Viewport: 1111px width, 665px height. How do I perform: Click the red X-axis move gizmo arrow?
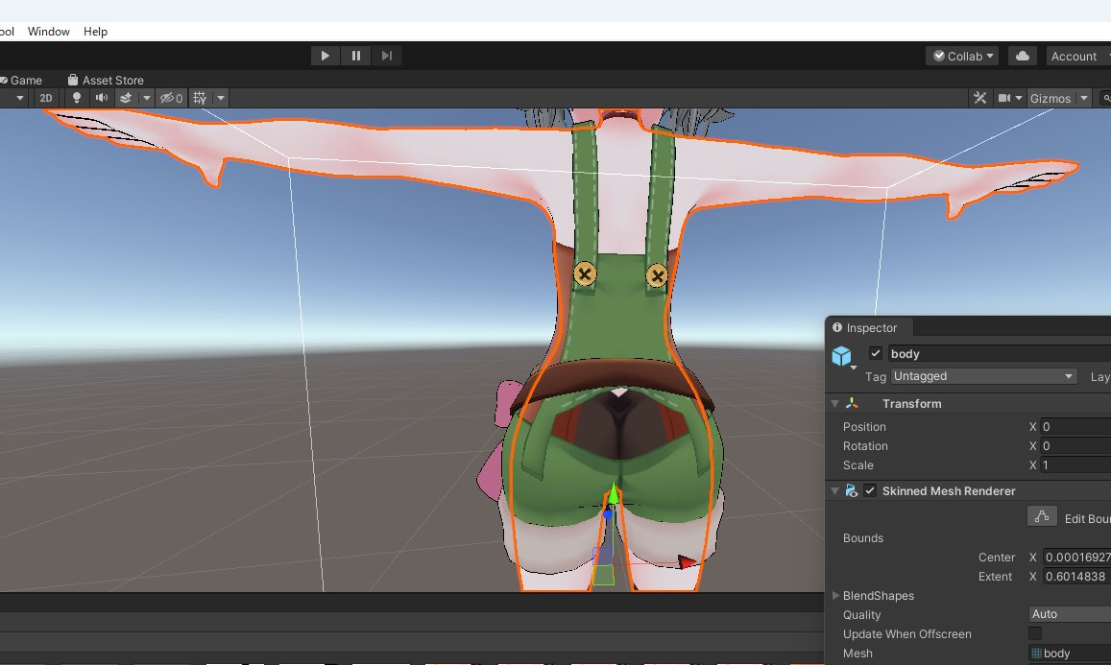click(687, 562)
